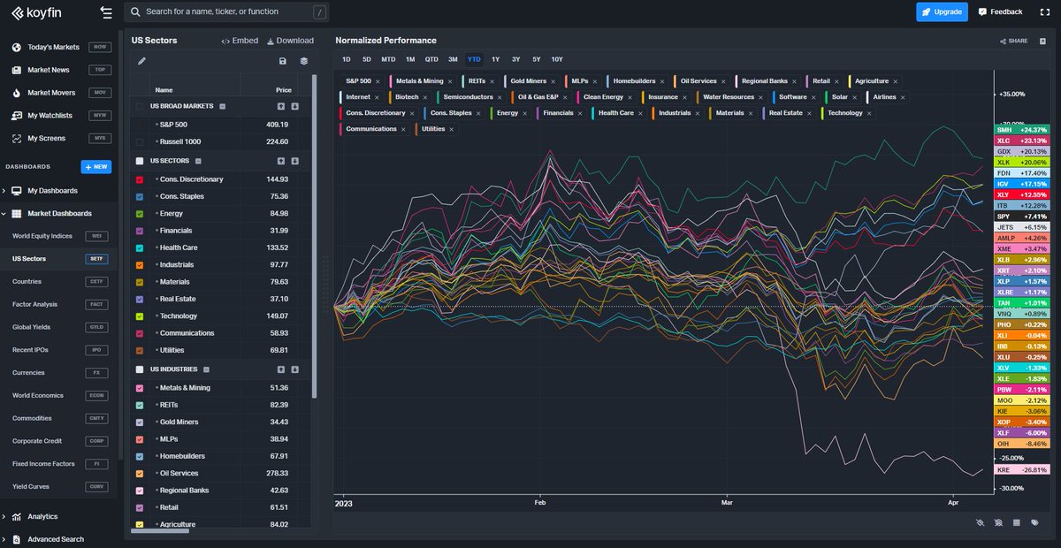Click the Download link
Image resolution: width=1061 pixels, height=548 pixels.
[x=290, y=41]
